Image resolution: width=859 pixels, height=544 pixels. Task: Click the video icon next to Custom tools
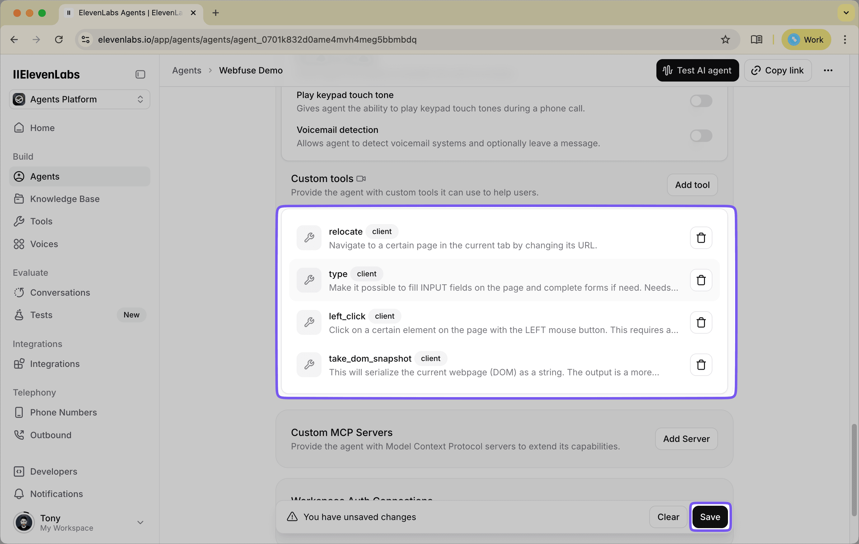click(361, 179)
